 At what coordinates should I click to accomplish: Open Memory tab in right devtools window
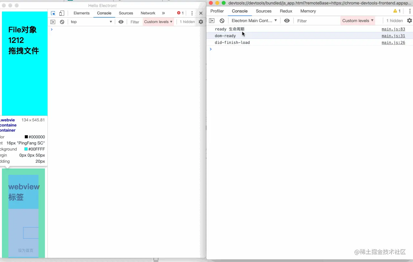click(308, 11)
